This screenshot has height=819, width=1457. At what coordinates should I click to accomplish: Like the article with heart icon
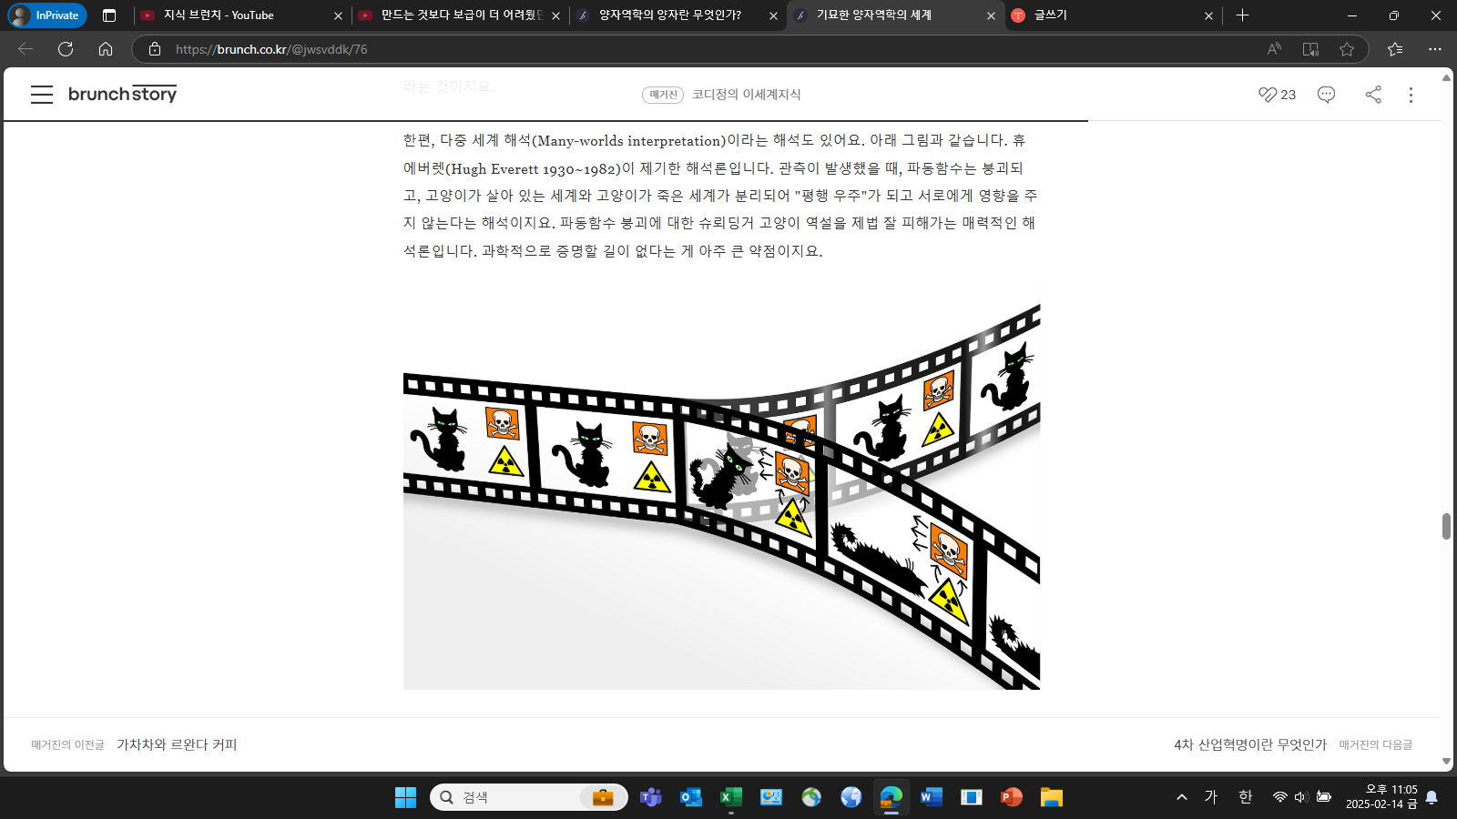pos(1268,95)
